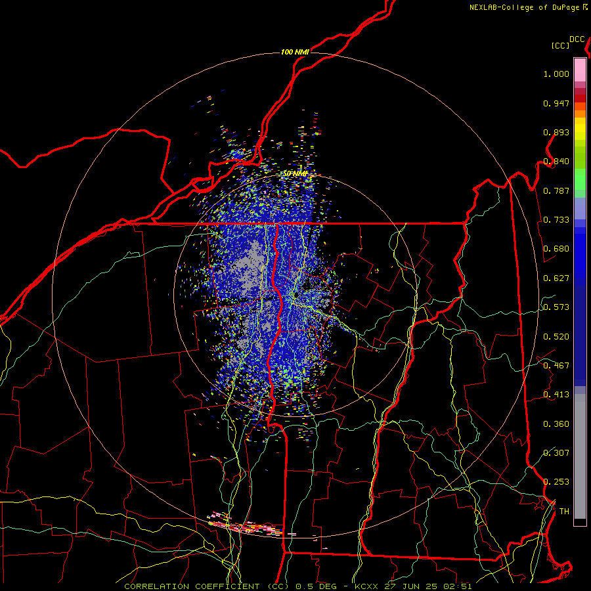Select the 0.573 scale value
Image resolution: width=591 pixels, height=591 pixels.
pyautogui.click(x=556, y=307)
